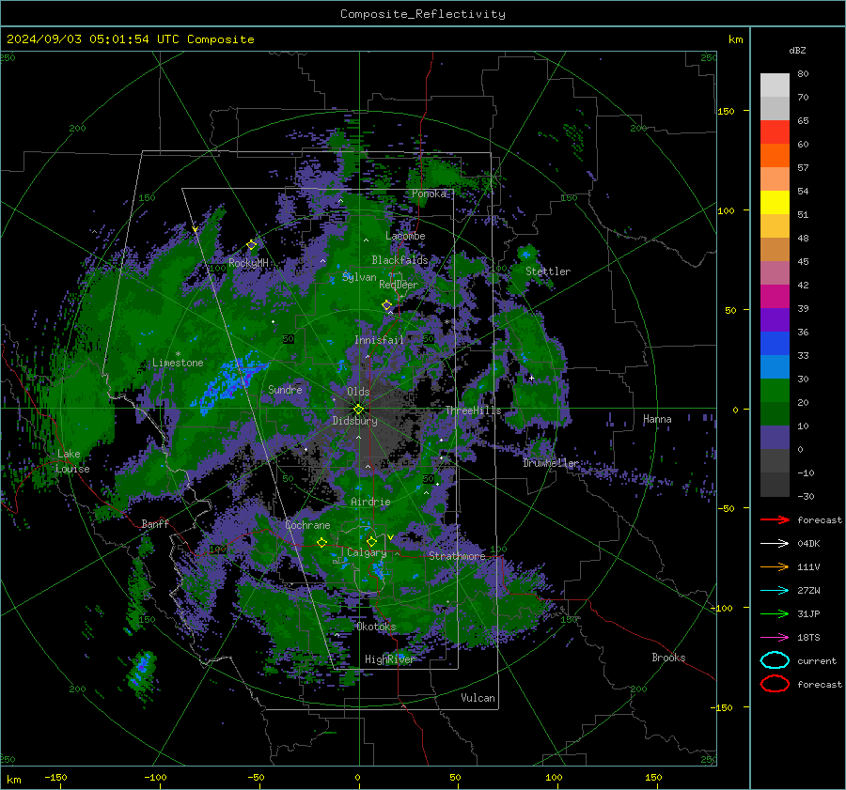This screenshot has width=846, height=790.
Task: Click the Okotoks city label
Action: tap(376, 627)
